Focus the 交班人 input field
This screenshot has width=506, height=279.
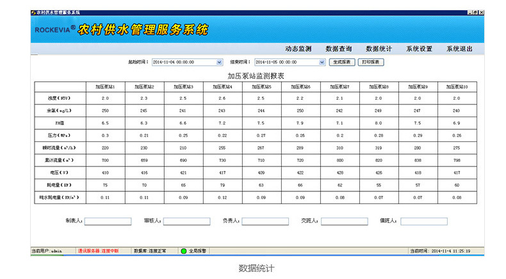tap(345, 221)
